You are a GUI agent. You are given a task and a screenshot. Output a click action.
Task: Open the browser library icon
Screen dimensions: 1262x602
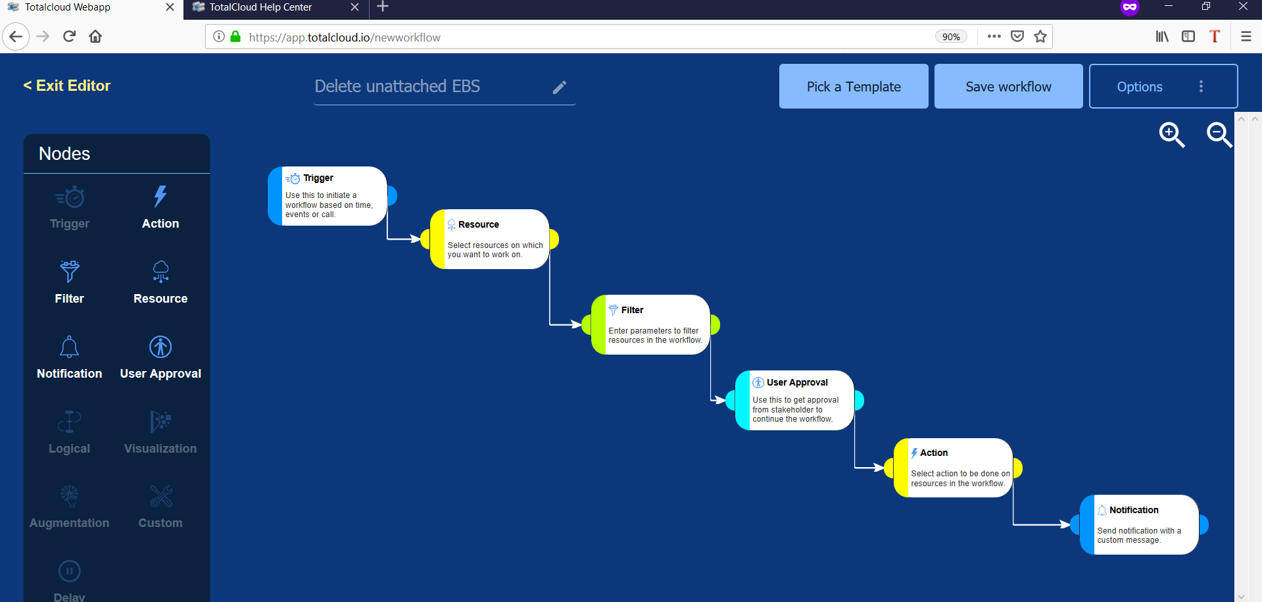pos(1162,37)
